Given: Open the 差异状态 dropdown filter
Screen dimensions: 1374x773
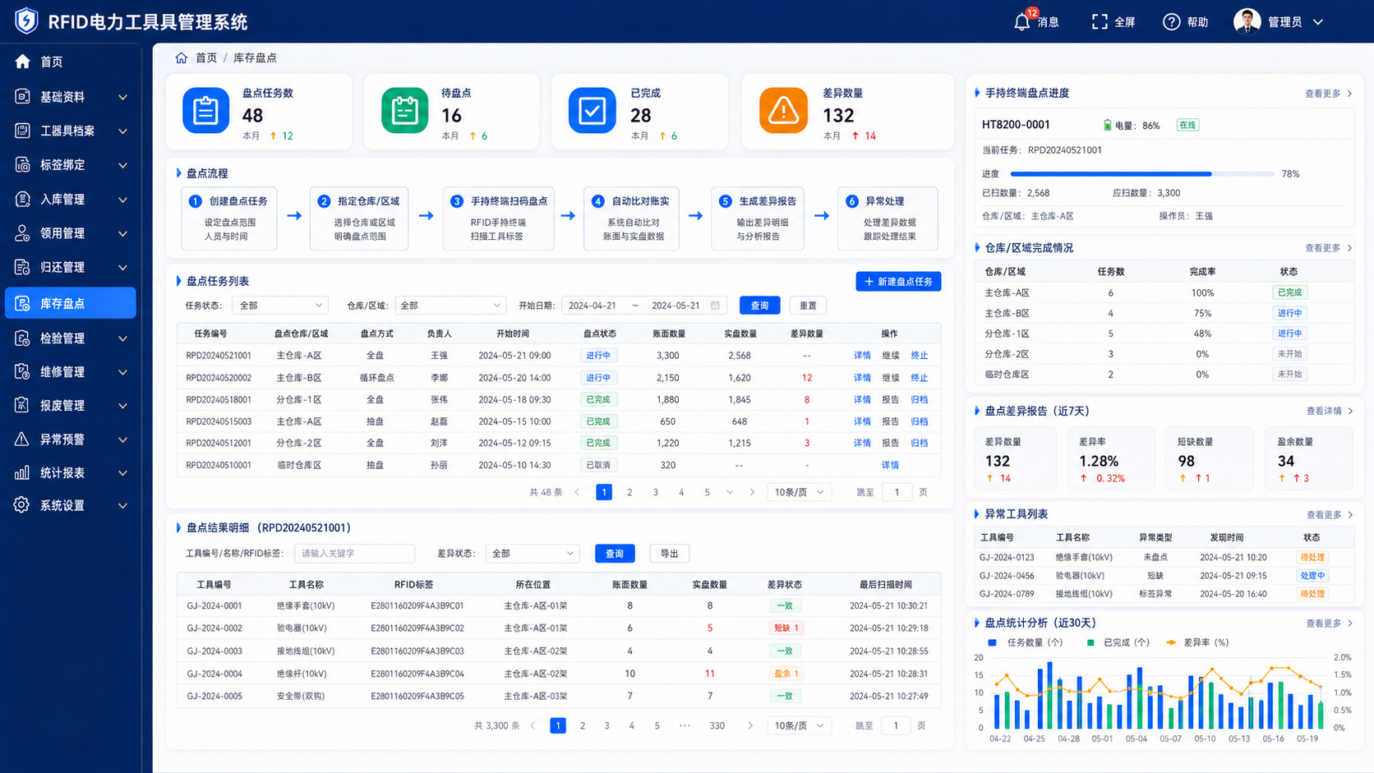Looking at the screenshot, I should click(533, 554).
